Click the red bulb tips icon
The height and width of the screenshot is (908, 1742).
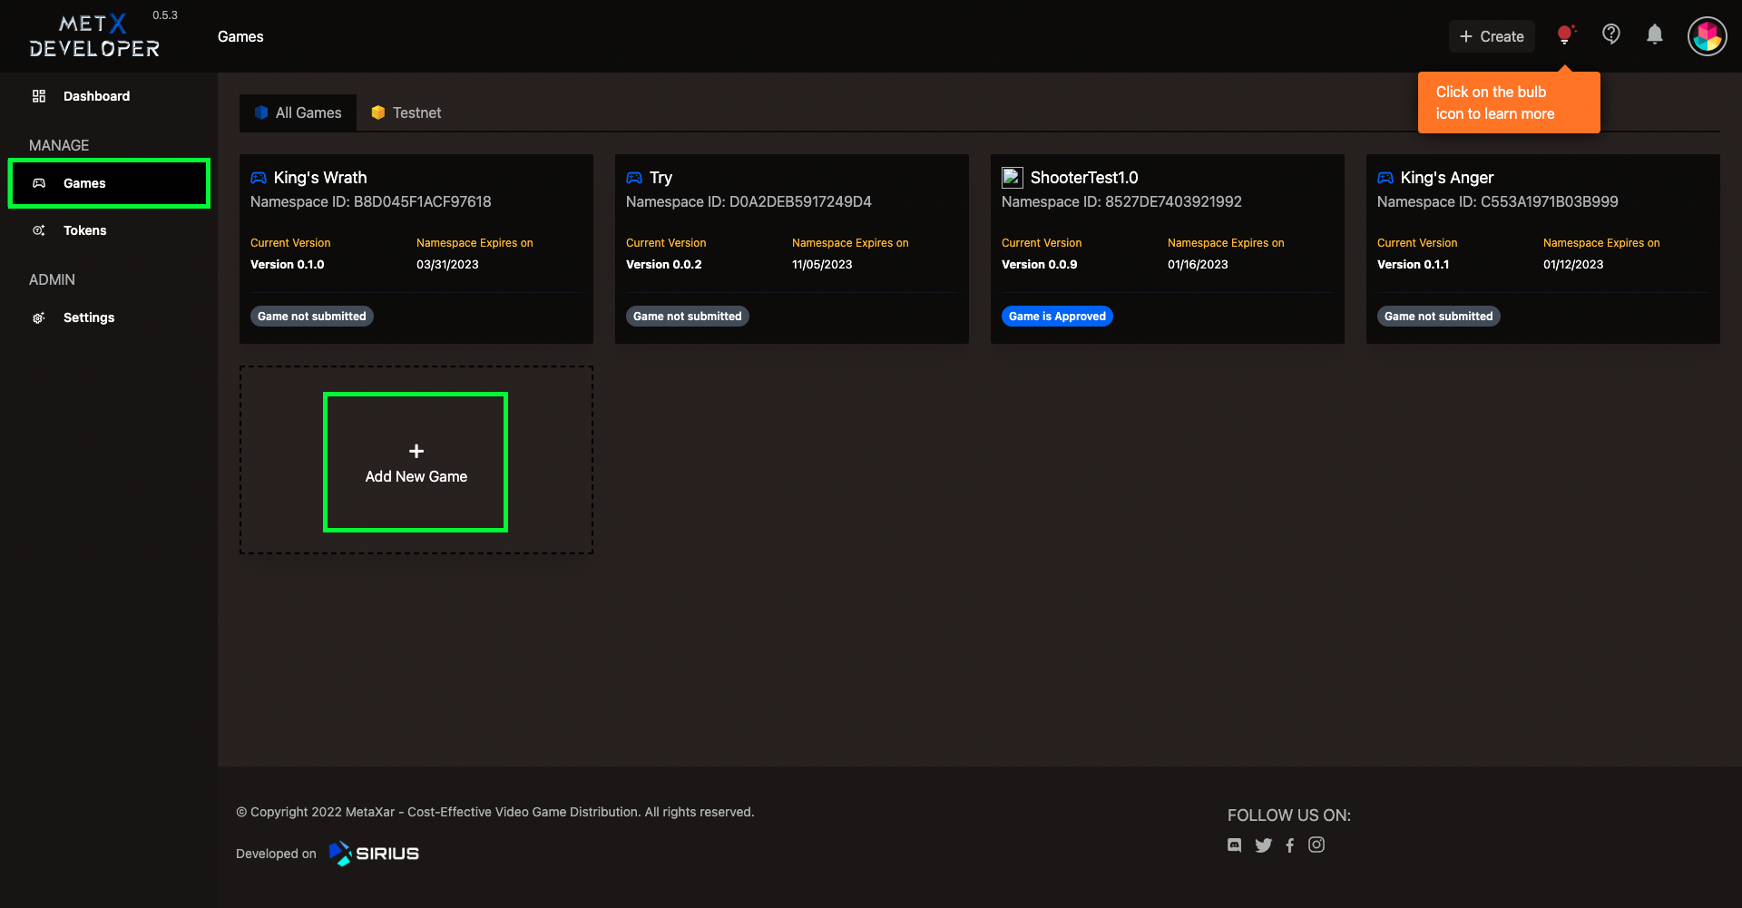(1565, 35)
